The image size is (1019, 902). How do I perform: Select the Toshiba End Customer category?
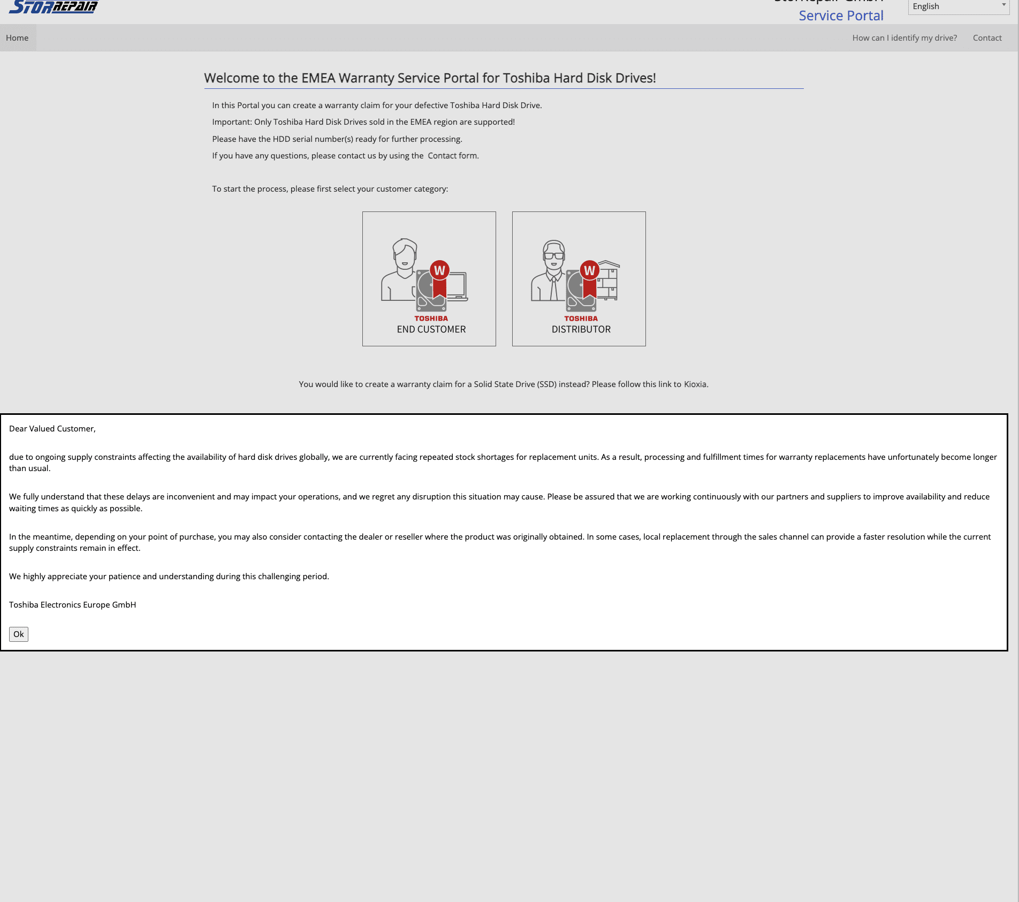coord(429,279)
